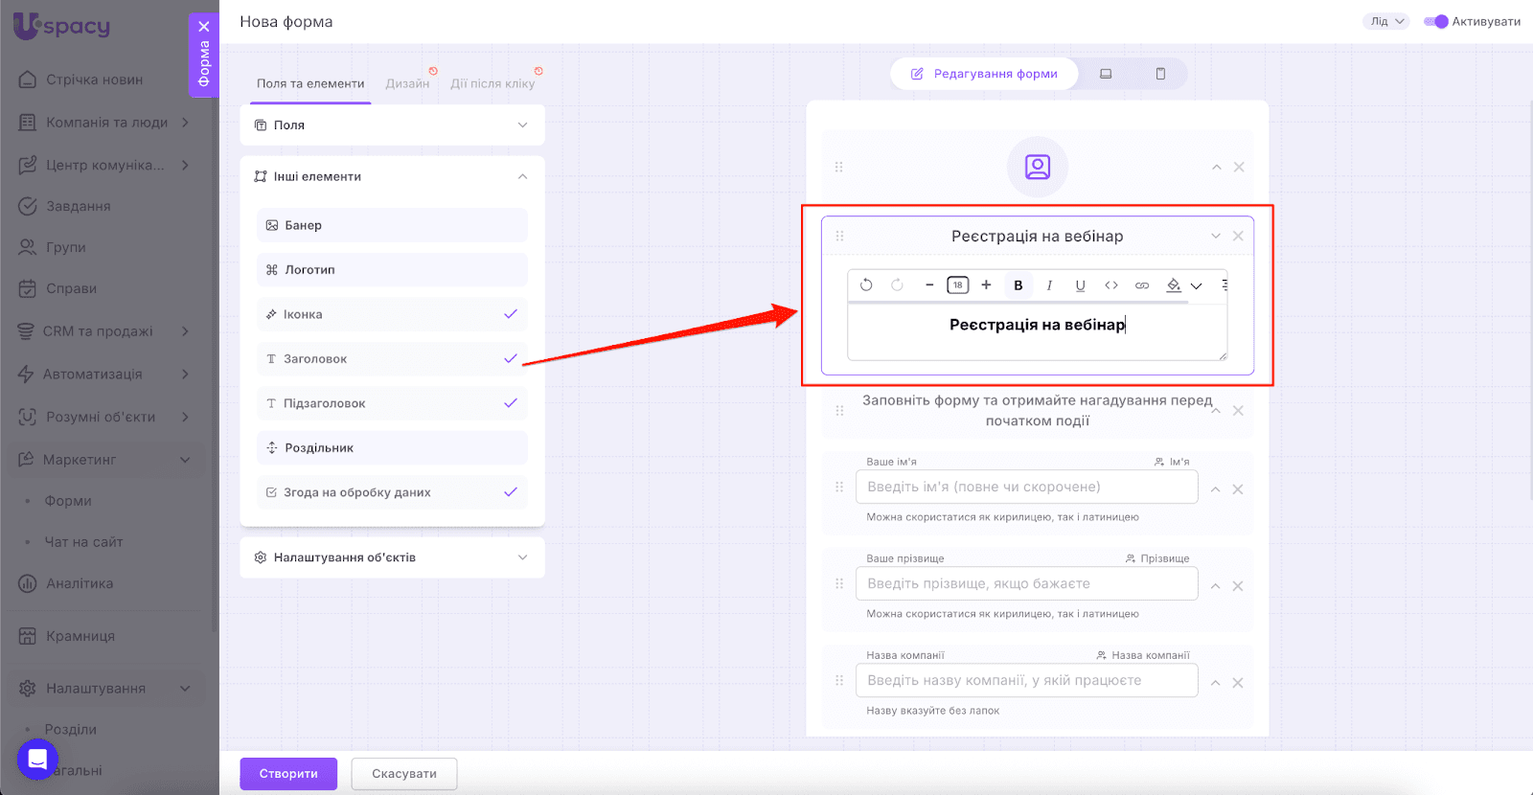Open Форми under Маркетинг
This screenshot has height=795, width=1533.
(x=68, y=501)
